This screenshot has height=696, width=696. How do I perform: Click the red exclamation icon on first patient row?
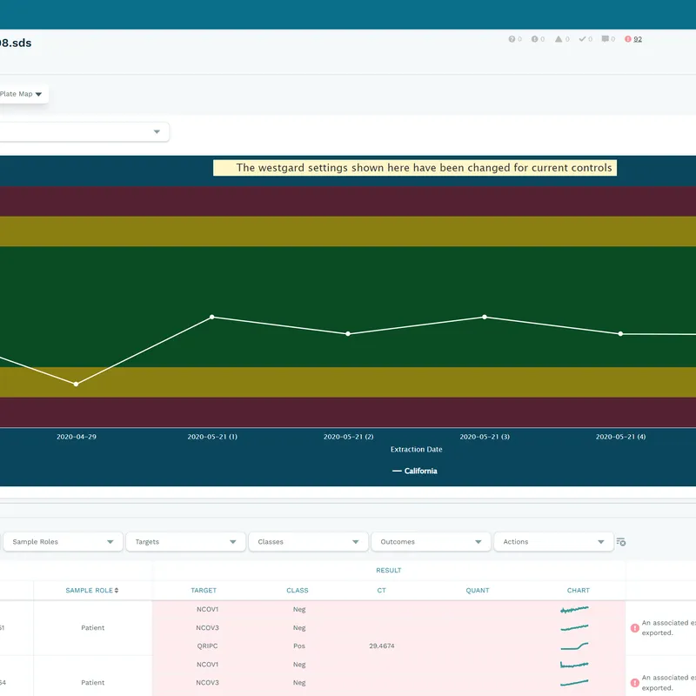click(x=634, y=628)
